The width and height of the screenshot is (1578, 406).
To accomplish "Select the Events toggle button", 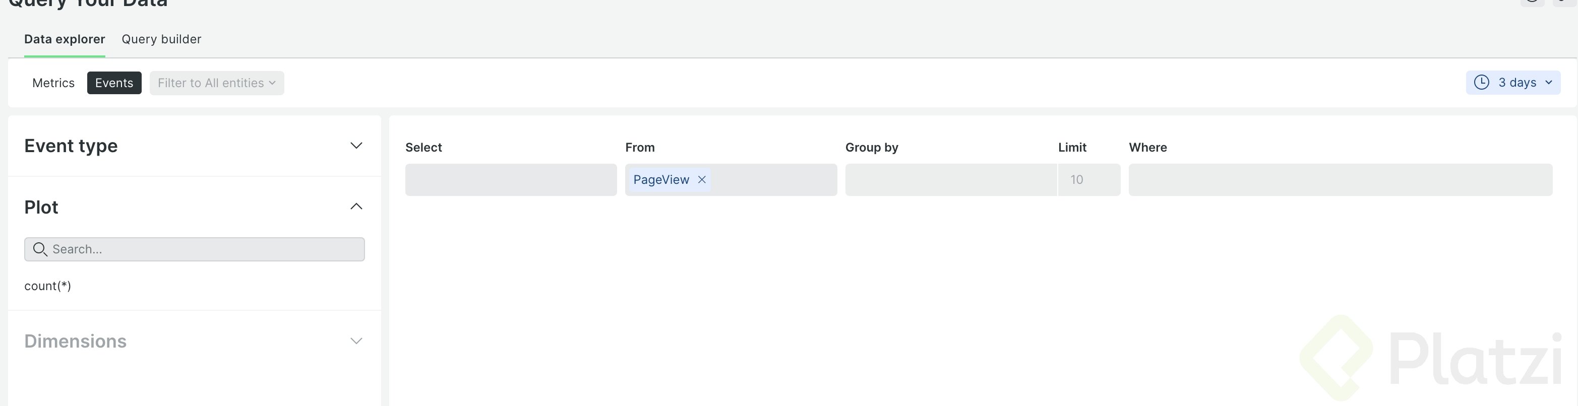I will pyautogui.click(x=114, y=83).
